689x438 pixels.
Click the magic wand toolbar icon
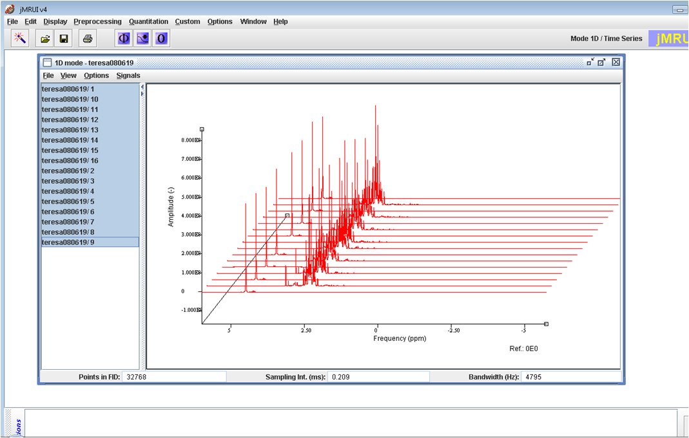pyautogui.click(x=20, y=39)
